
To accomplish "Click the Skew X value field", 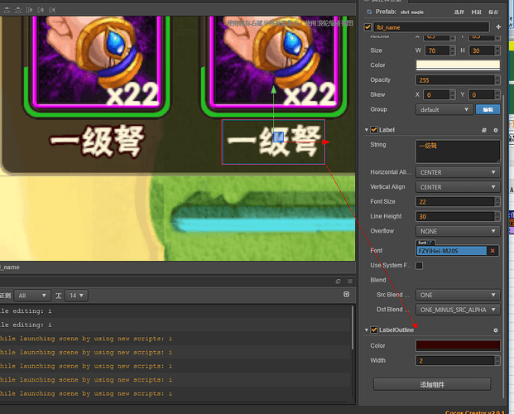I will [x=437, y=95].
